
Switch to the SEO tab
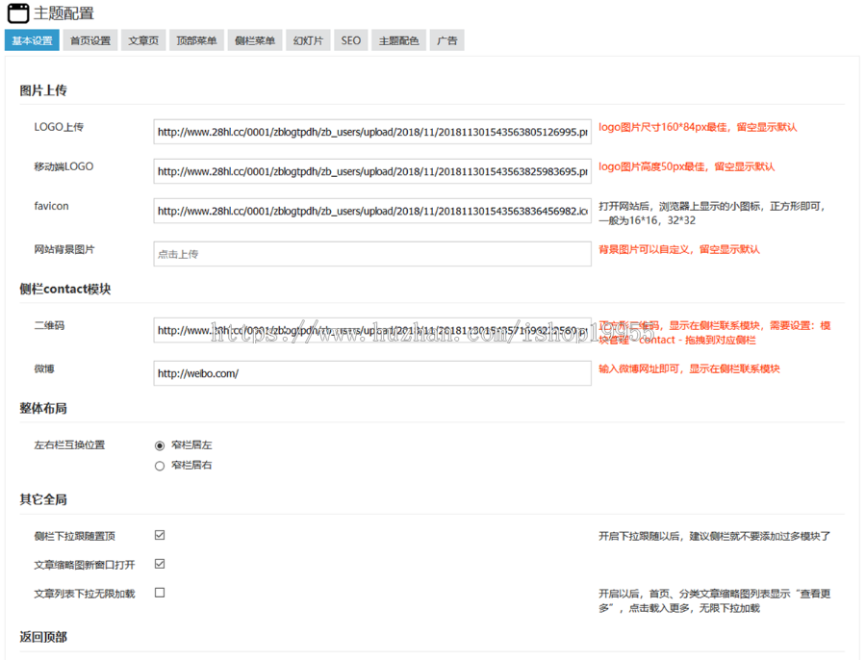tap(351, 40)
